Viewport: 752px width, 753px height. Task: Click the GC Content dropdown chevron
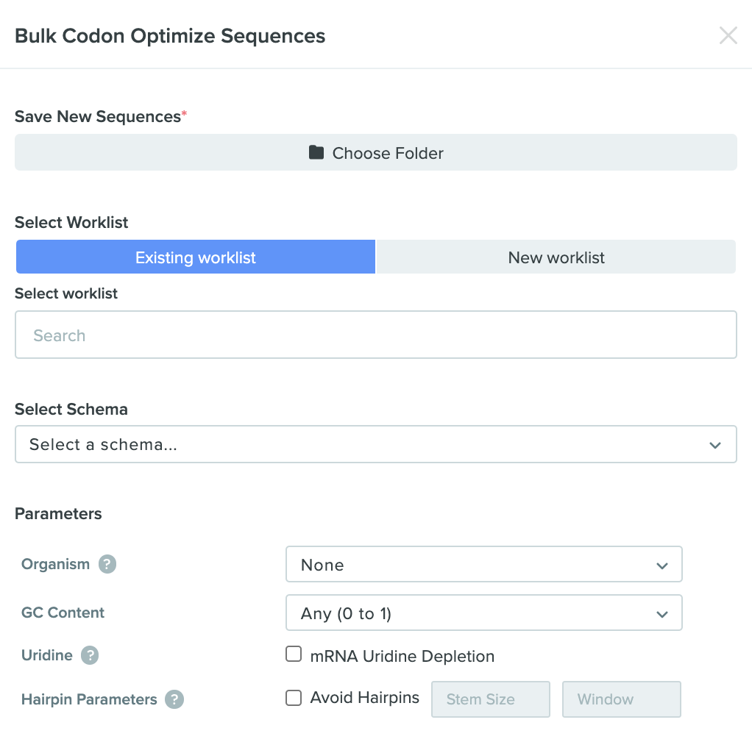[x=662, y=614]
